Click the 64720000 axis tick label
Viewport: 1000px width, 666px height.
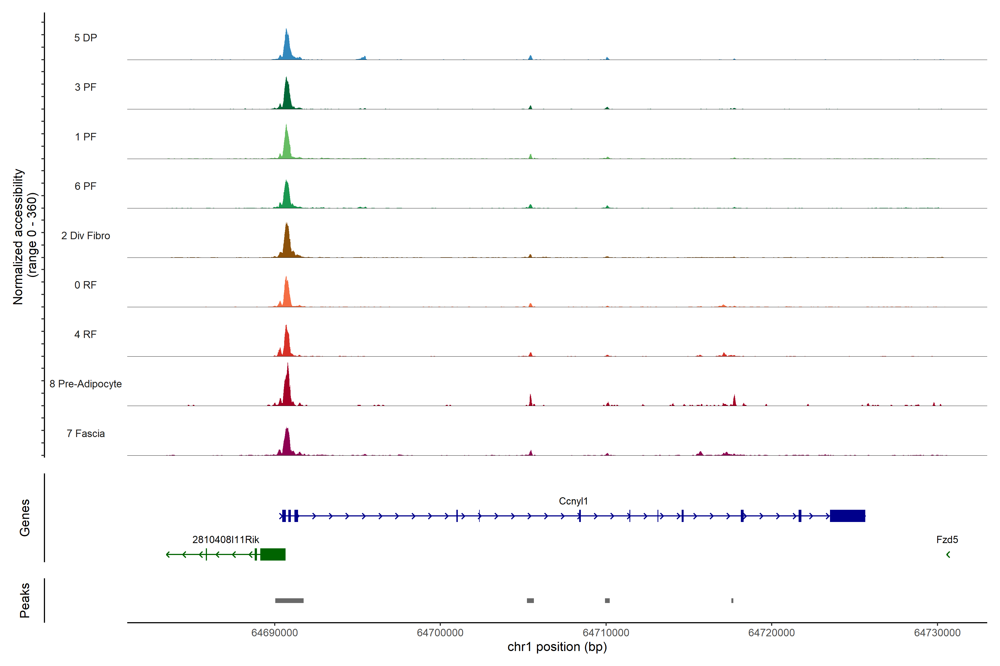point(771,633)
